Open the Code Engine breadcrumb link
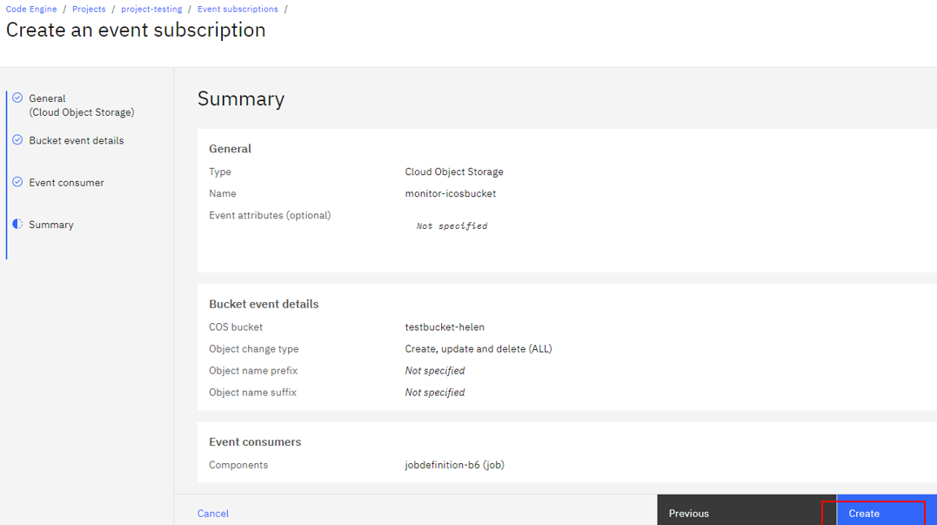The image size is (937, 525). 31,9
